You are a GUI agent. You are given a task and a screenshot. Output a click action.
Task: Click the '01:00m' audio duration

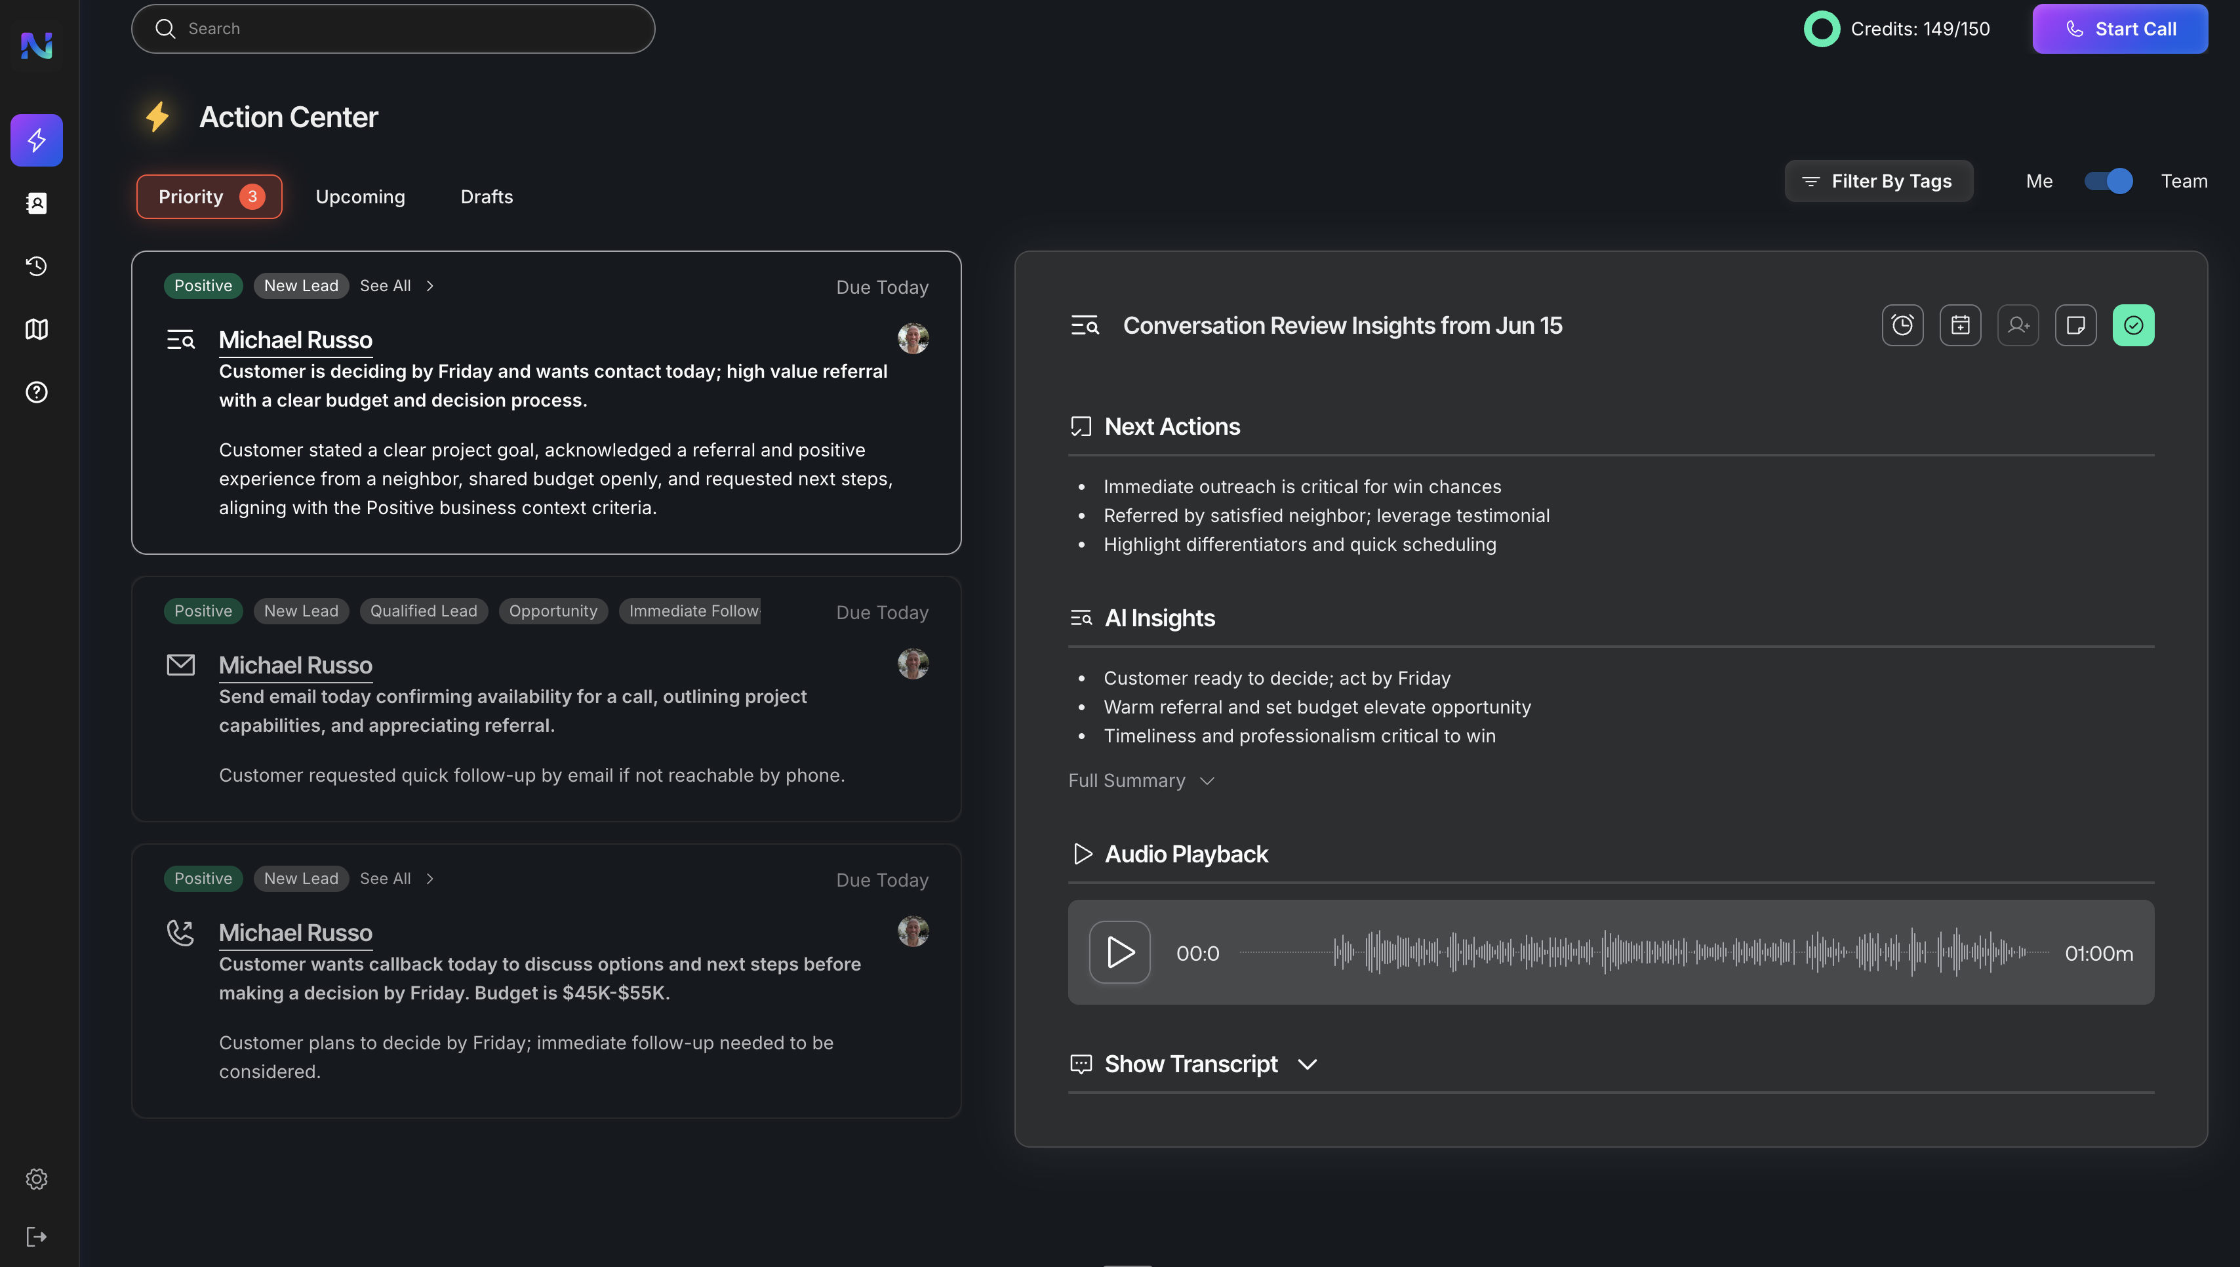point(2099,953)
